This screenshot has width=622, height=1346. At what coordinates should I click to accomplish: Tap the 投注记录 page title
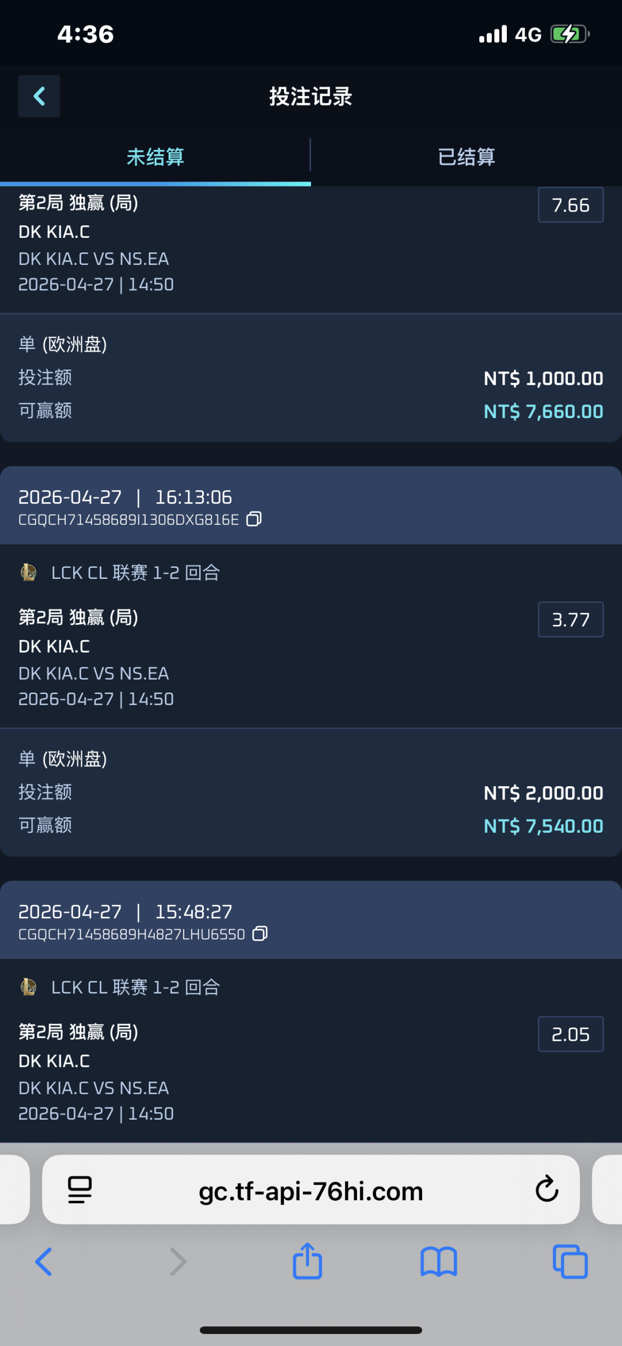tap(311, 96)
